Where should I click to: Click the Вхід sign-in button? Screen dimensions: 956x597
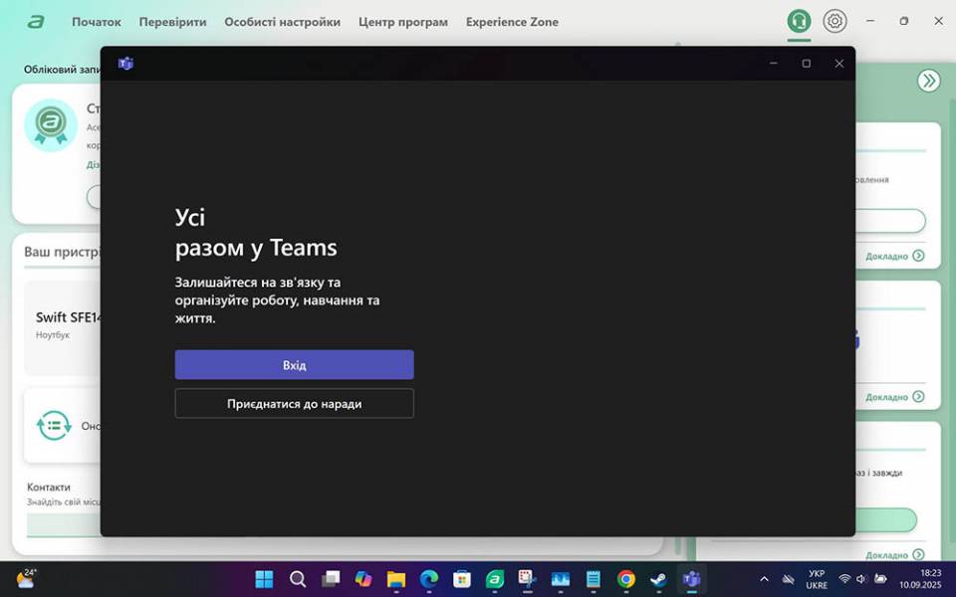(x=294, y=365)
